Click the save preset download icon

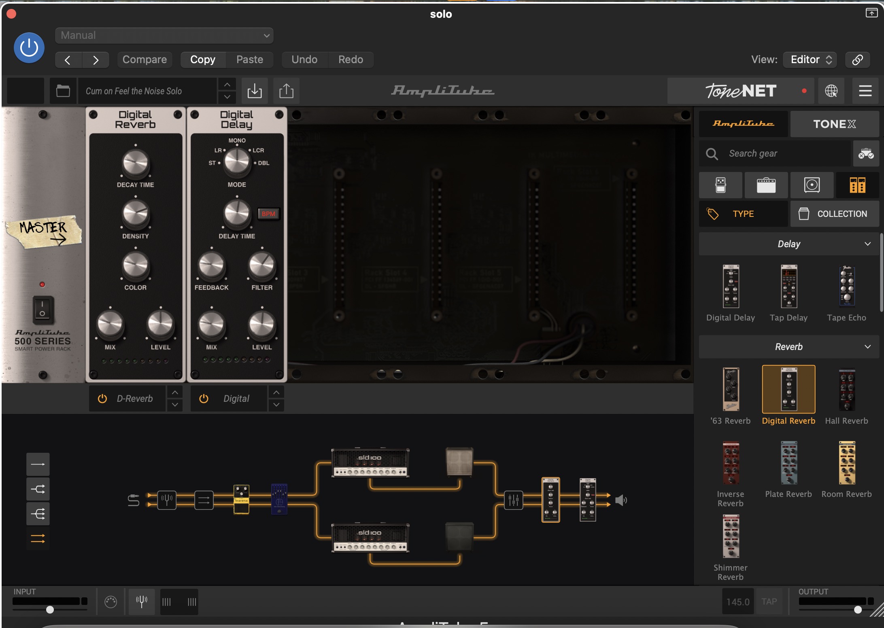255,91
